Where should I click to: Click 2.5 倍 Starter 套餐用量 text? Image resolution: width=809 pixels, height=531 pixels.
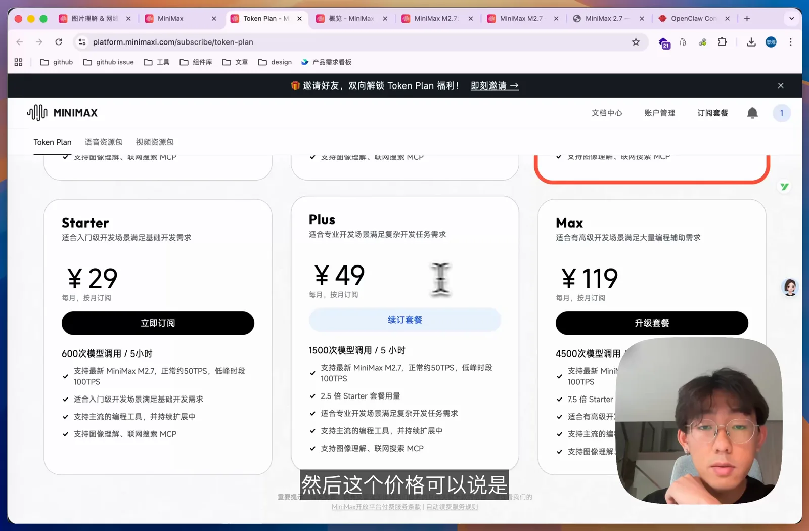361,396
